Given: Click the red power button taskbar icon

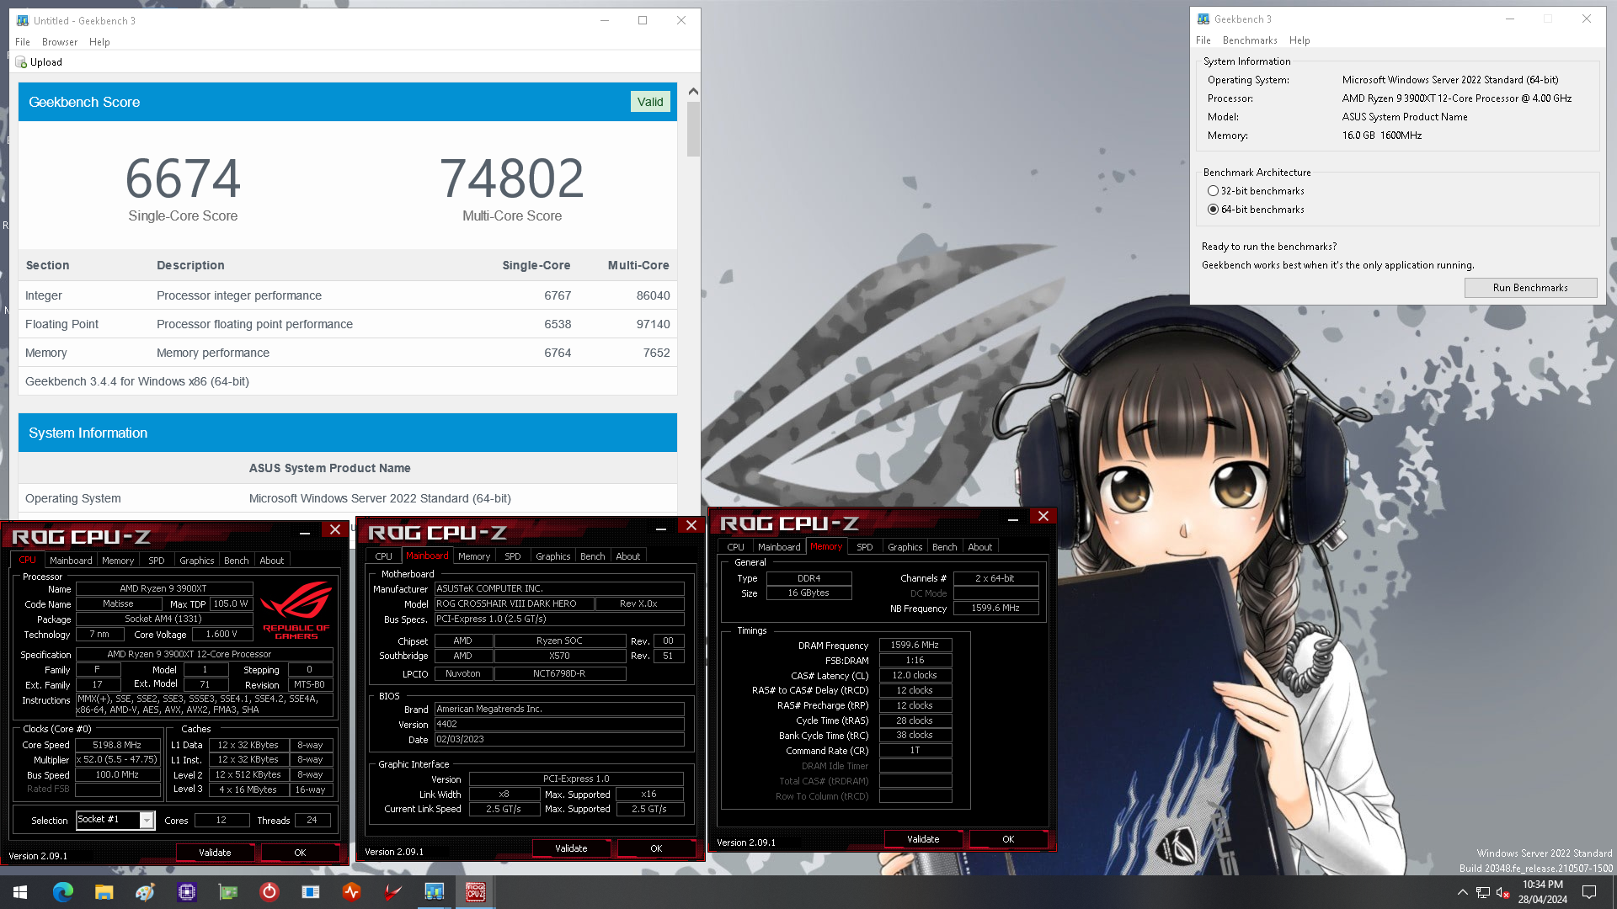Looking at the screenshot, I should click(269, 891).
